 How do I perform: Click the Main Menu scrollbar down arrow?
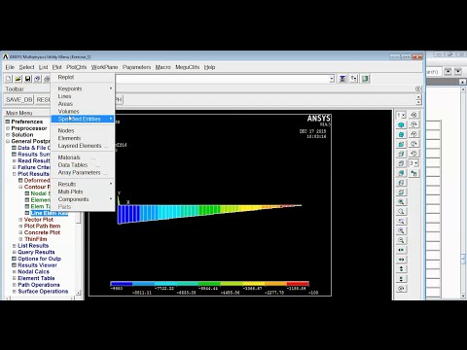coord(78,293)
